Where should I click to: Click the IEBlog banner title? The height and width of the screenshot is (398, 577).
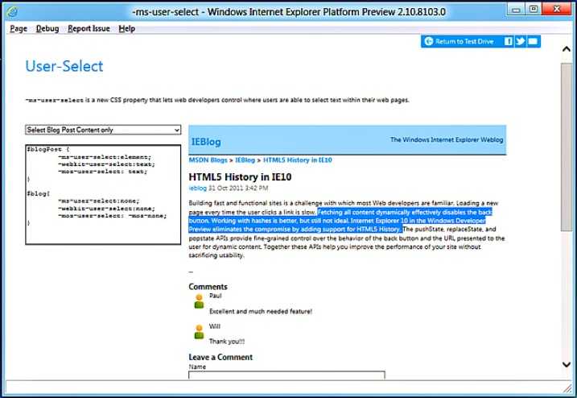(206, 142)
